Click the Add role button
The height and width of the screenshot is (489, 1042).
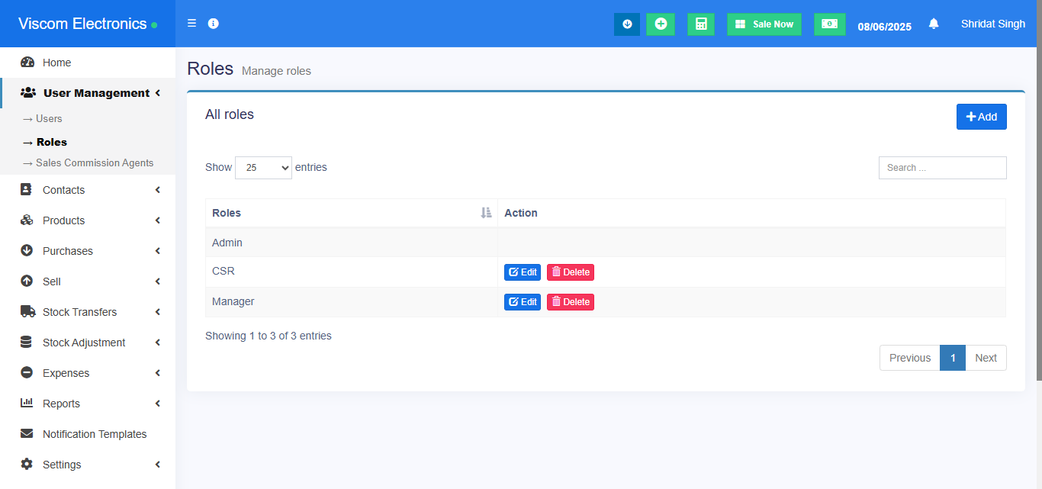point(981,117)
